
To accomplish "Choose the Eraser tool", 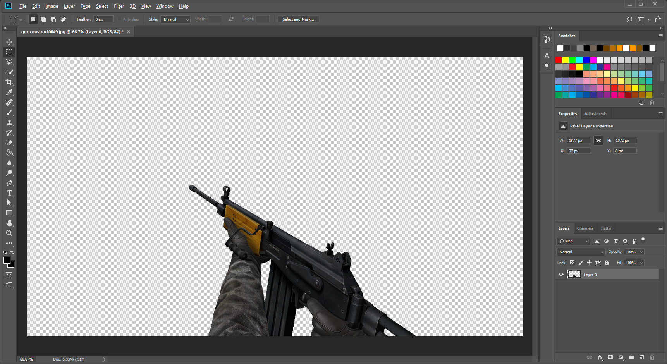I will click(9, 143).
